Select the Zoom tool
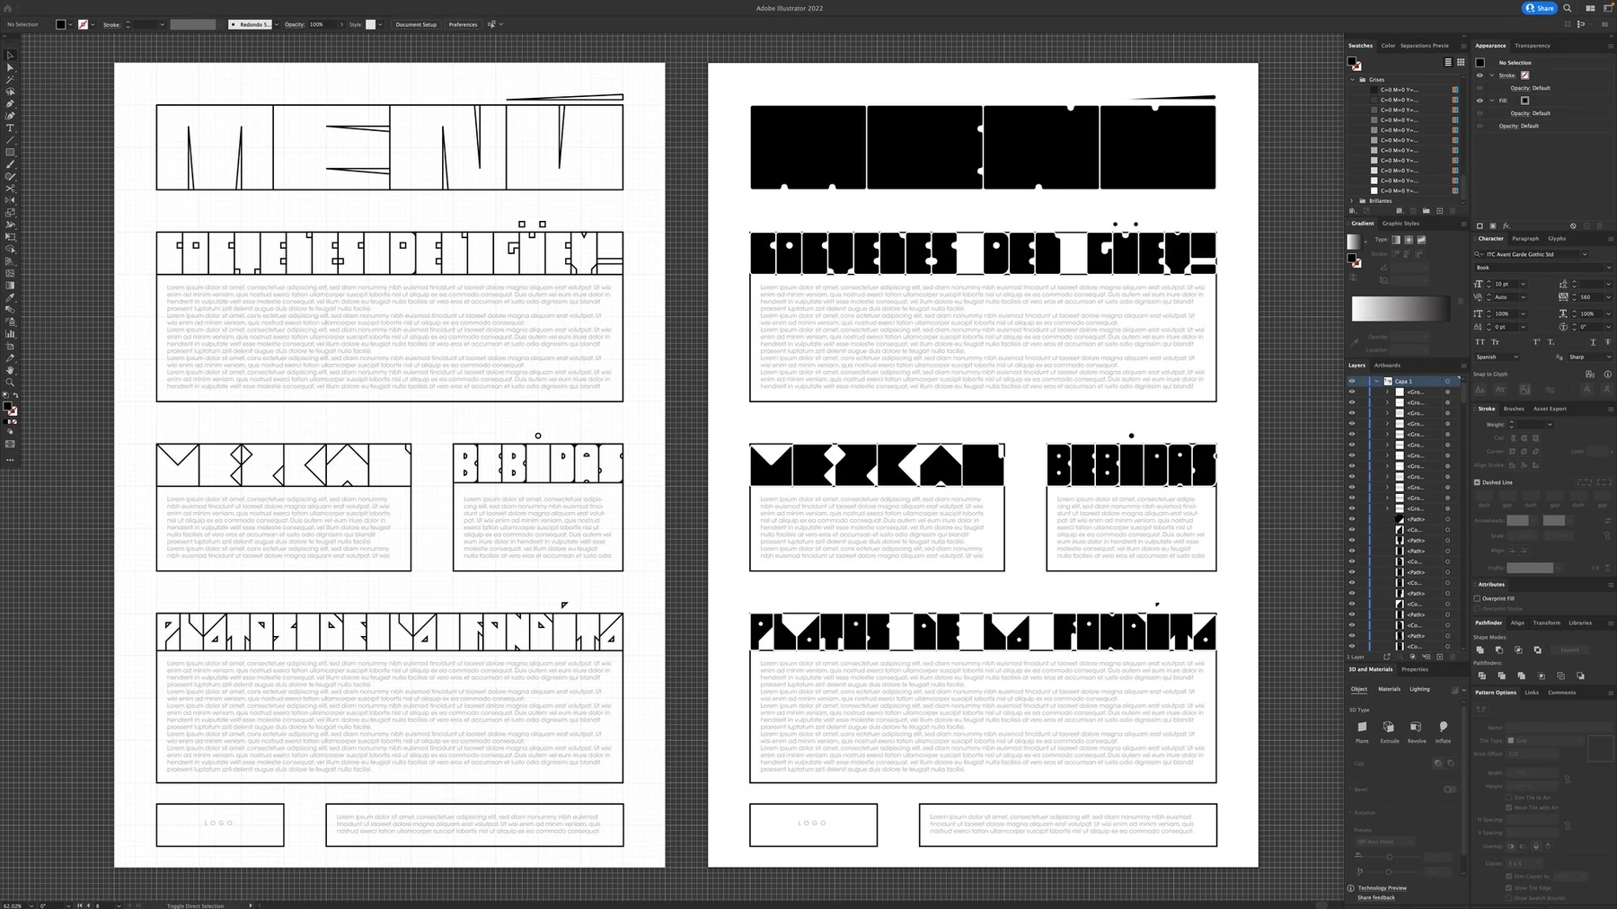The height and width of the screenshot is (909, 1617). pyautogui.click(x=10, y=382)
